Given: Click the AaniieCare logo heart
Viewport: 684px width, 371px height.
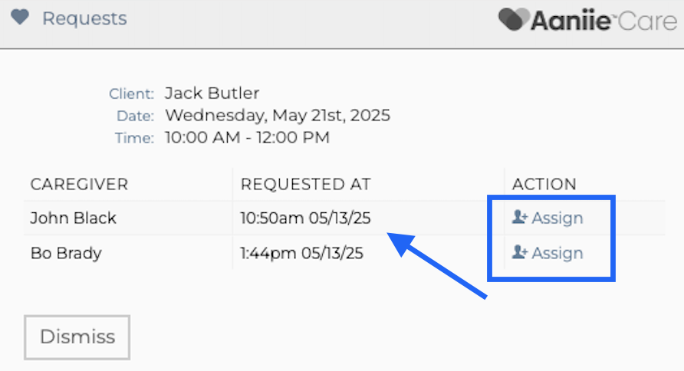Looking at the screenshot, I should [x=514, y=20].
